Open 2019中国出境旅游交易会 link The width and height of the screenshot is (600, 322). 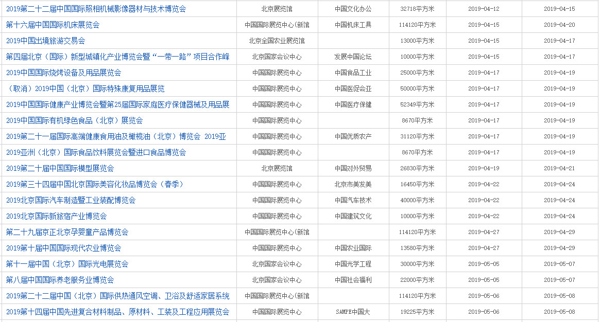coord(45,41)
